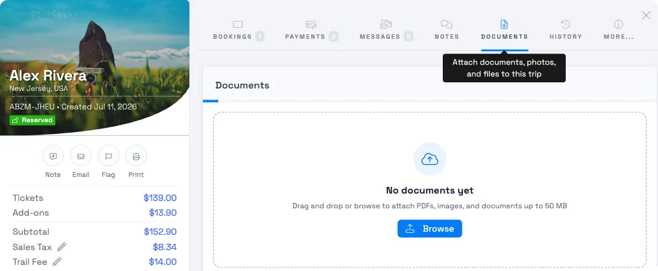Click the Tickets amount $139.00
The height and width of the screenshot is (271, 658).
[160, 198]
